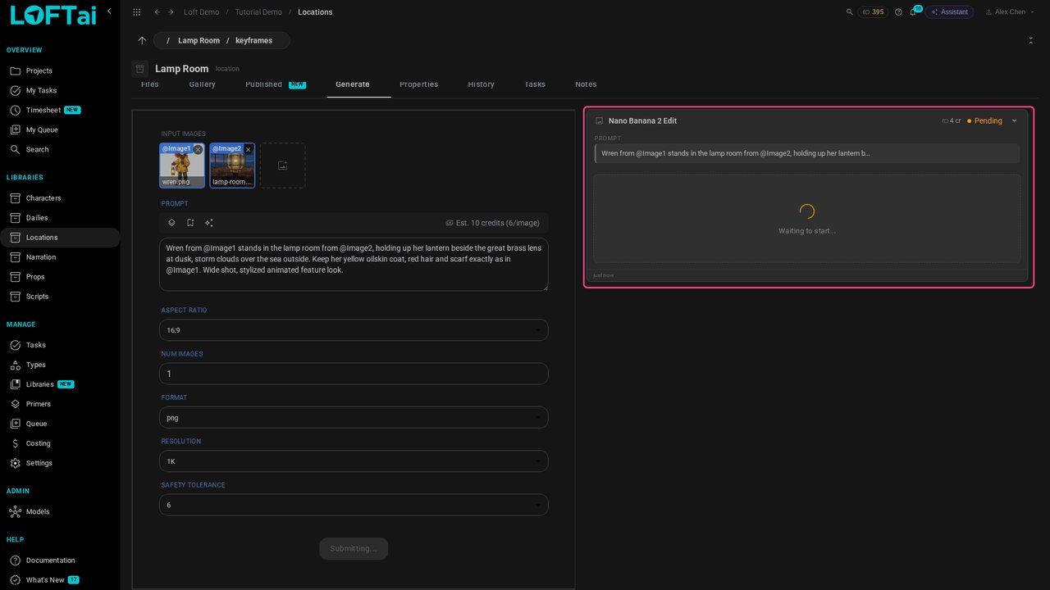Open the Assistant button
The width and height of the screenshot is (1050, 590).
pyautogui.click(x=949, y=12)
